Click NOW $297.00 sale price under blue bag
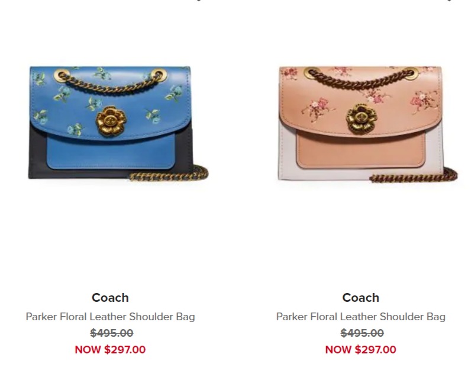The image size is (471, 383). click(110, 349)
